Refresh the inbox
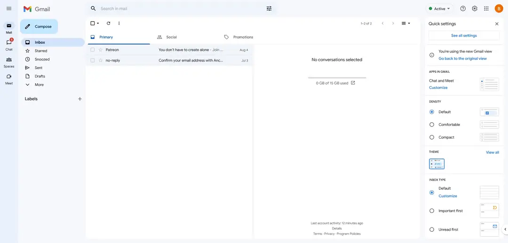This screenshot has width=508, height=243. (109, 24)
